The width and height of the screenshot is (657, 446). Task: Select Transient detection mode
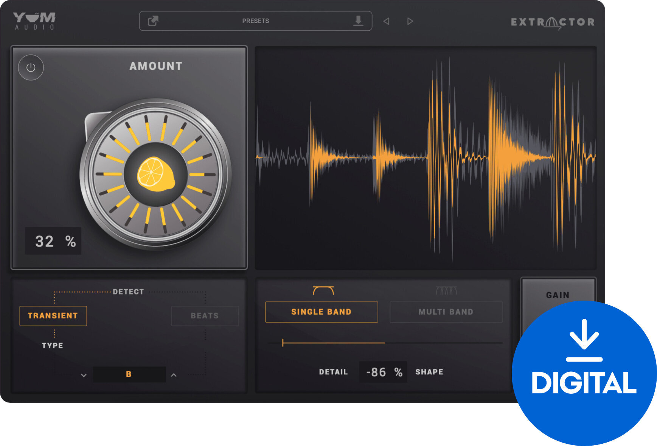tap(52, 315)
